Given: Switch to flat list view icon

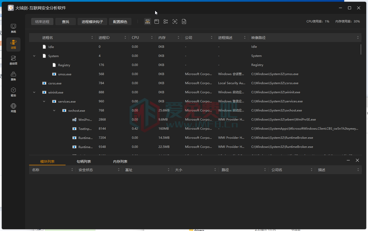Looking at the screenshot, I should coord(166,21).
